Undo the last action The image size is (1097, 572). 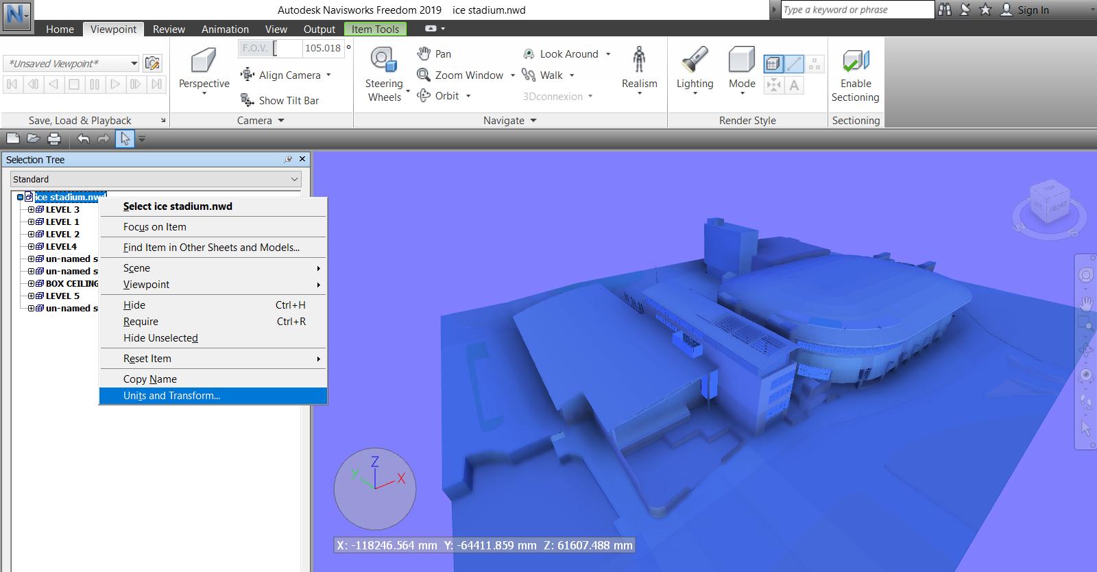coord(83,139)
